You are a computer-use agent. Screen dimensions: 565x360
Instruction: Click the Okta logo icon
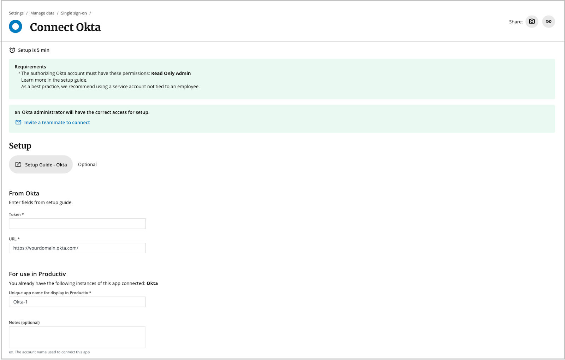(x=16, y=26)
